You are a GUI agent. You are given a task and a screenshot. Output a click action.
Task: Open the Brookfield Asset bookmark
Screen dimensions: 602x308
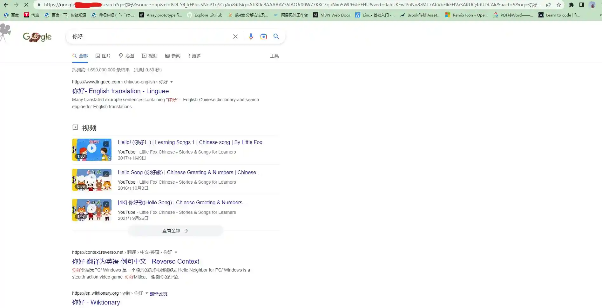coord(420,15)
